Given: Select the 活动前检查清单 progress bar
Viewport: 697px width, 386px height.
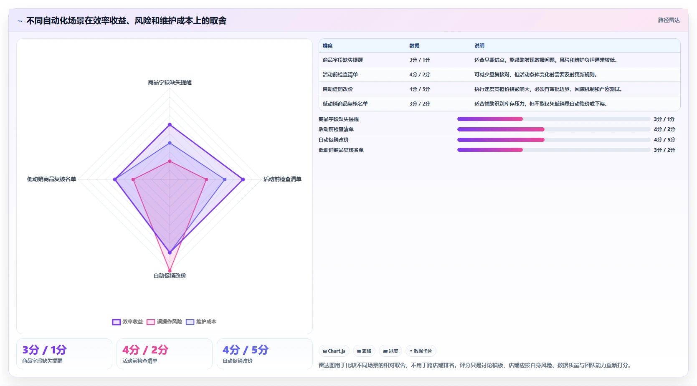Looking at the screenshot, I should click(554, 129).
